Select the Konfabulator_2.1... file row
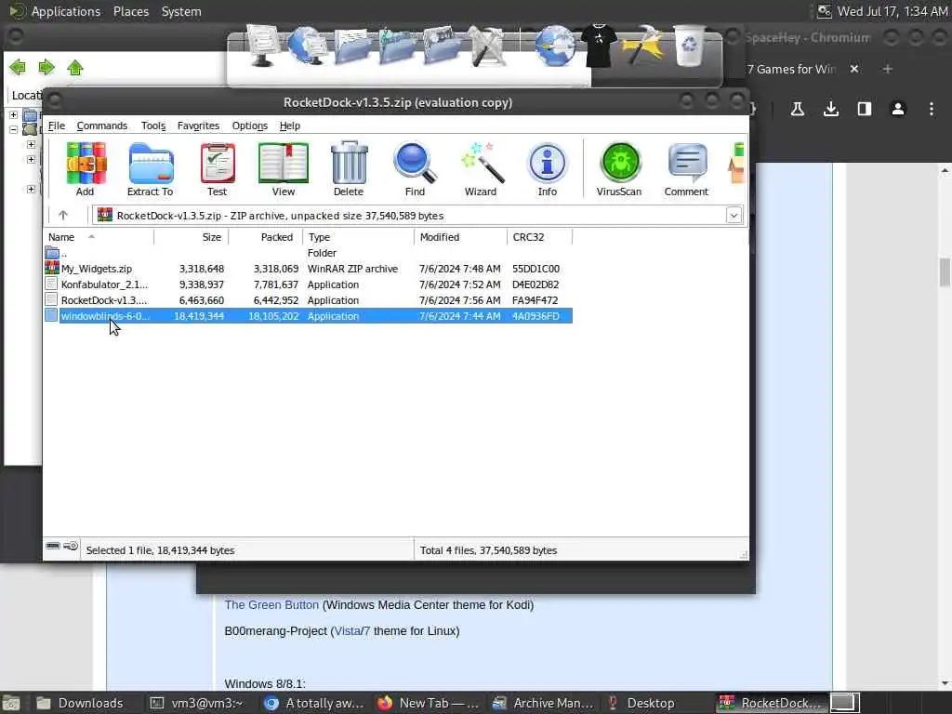 (308, 284)
